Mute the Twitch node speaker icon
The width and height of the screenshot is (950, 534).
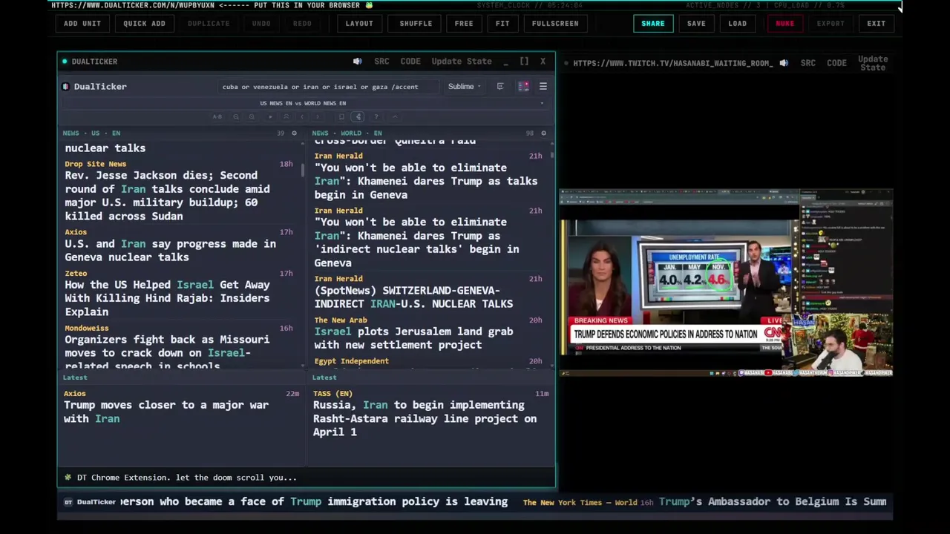click(x=784, y=64)
